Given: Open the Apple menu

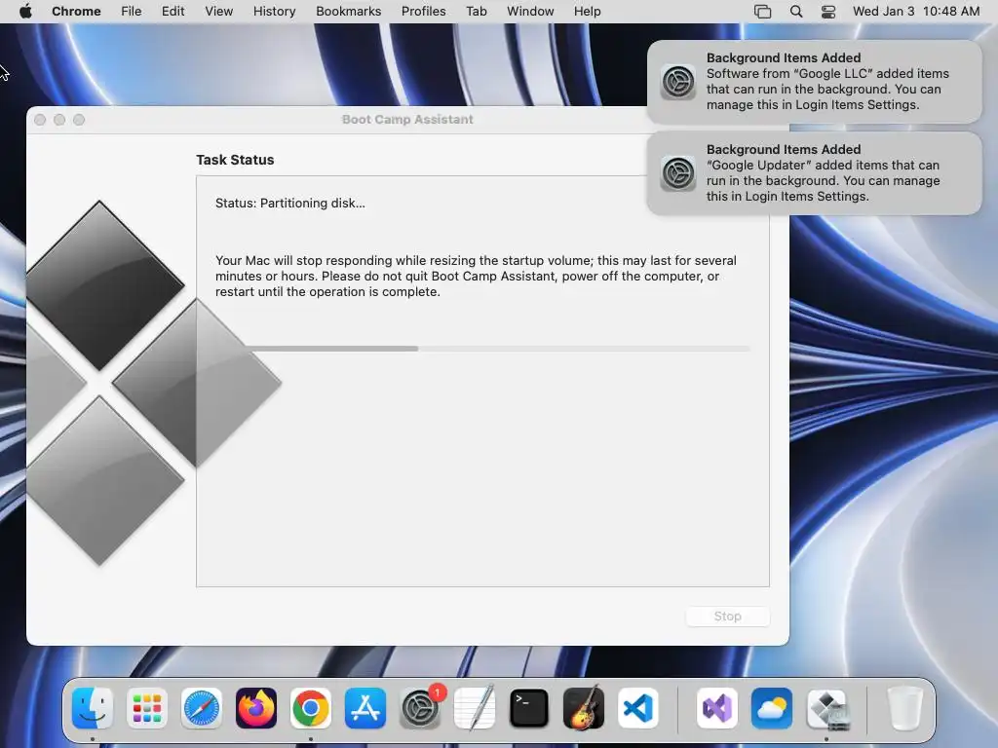Looking at the screenshot, I should click(25, 12).
